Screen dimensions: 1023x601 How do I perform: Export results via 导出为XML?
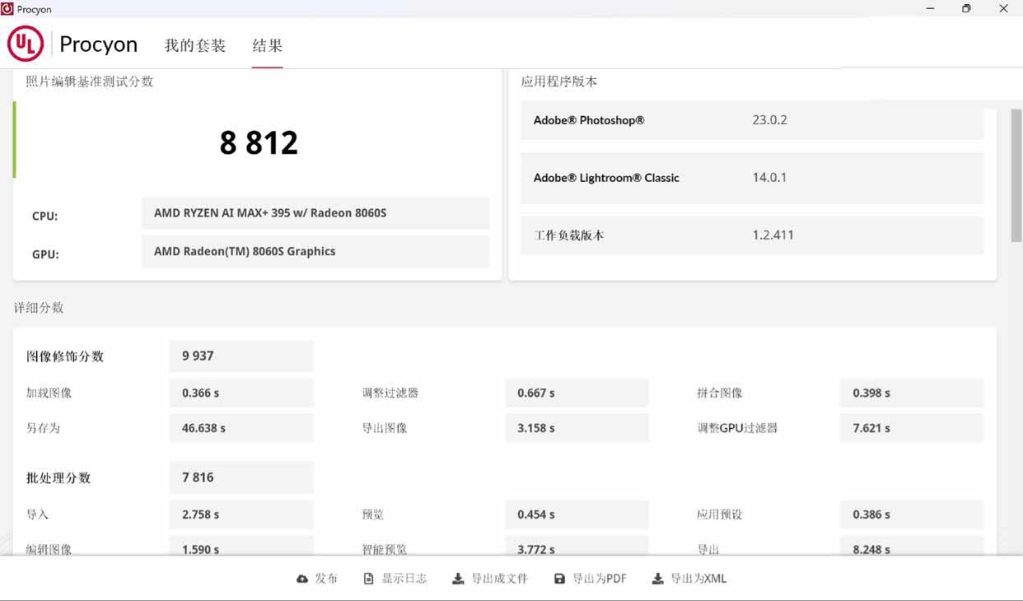point(689,579)
